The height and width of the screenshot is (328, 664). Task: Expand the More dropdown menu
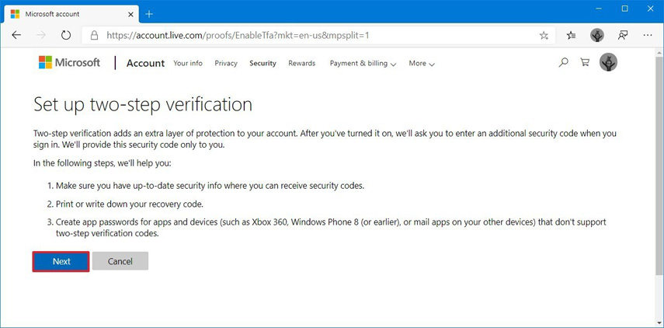pyautogui.click(x=422, y=64)
